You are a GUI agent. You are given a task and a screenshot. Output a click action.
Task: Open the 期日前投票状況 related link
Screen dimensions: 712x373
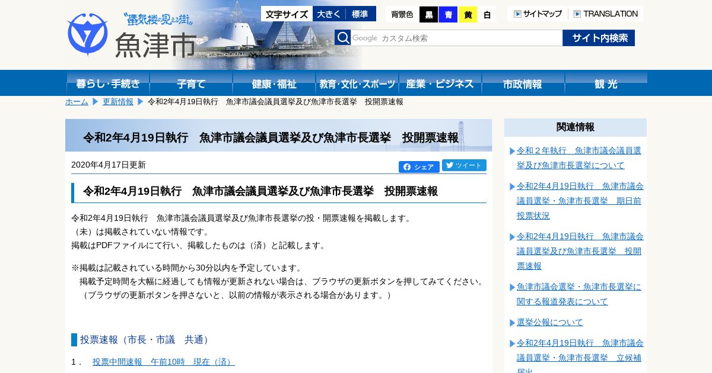click(580, 201)
